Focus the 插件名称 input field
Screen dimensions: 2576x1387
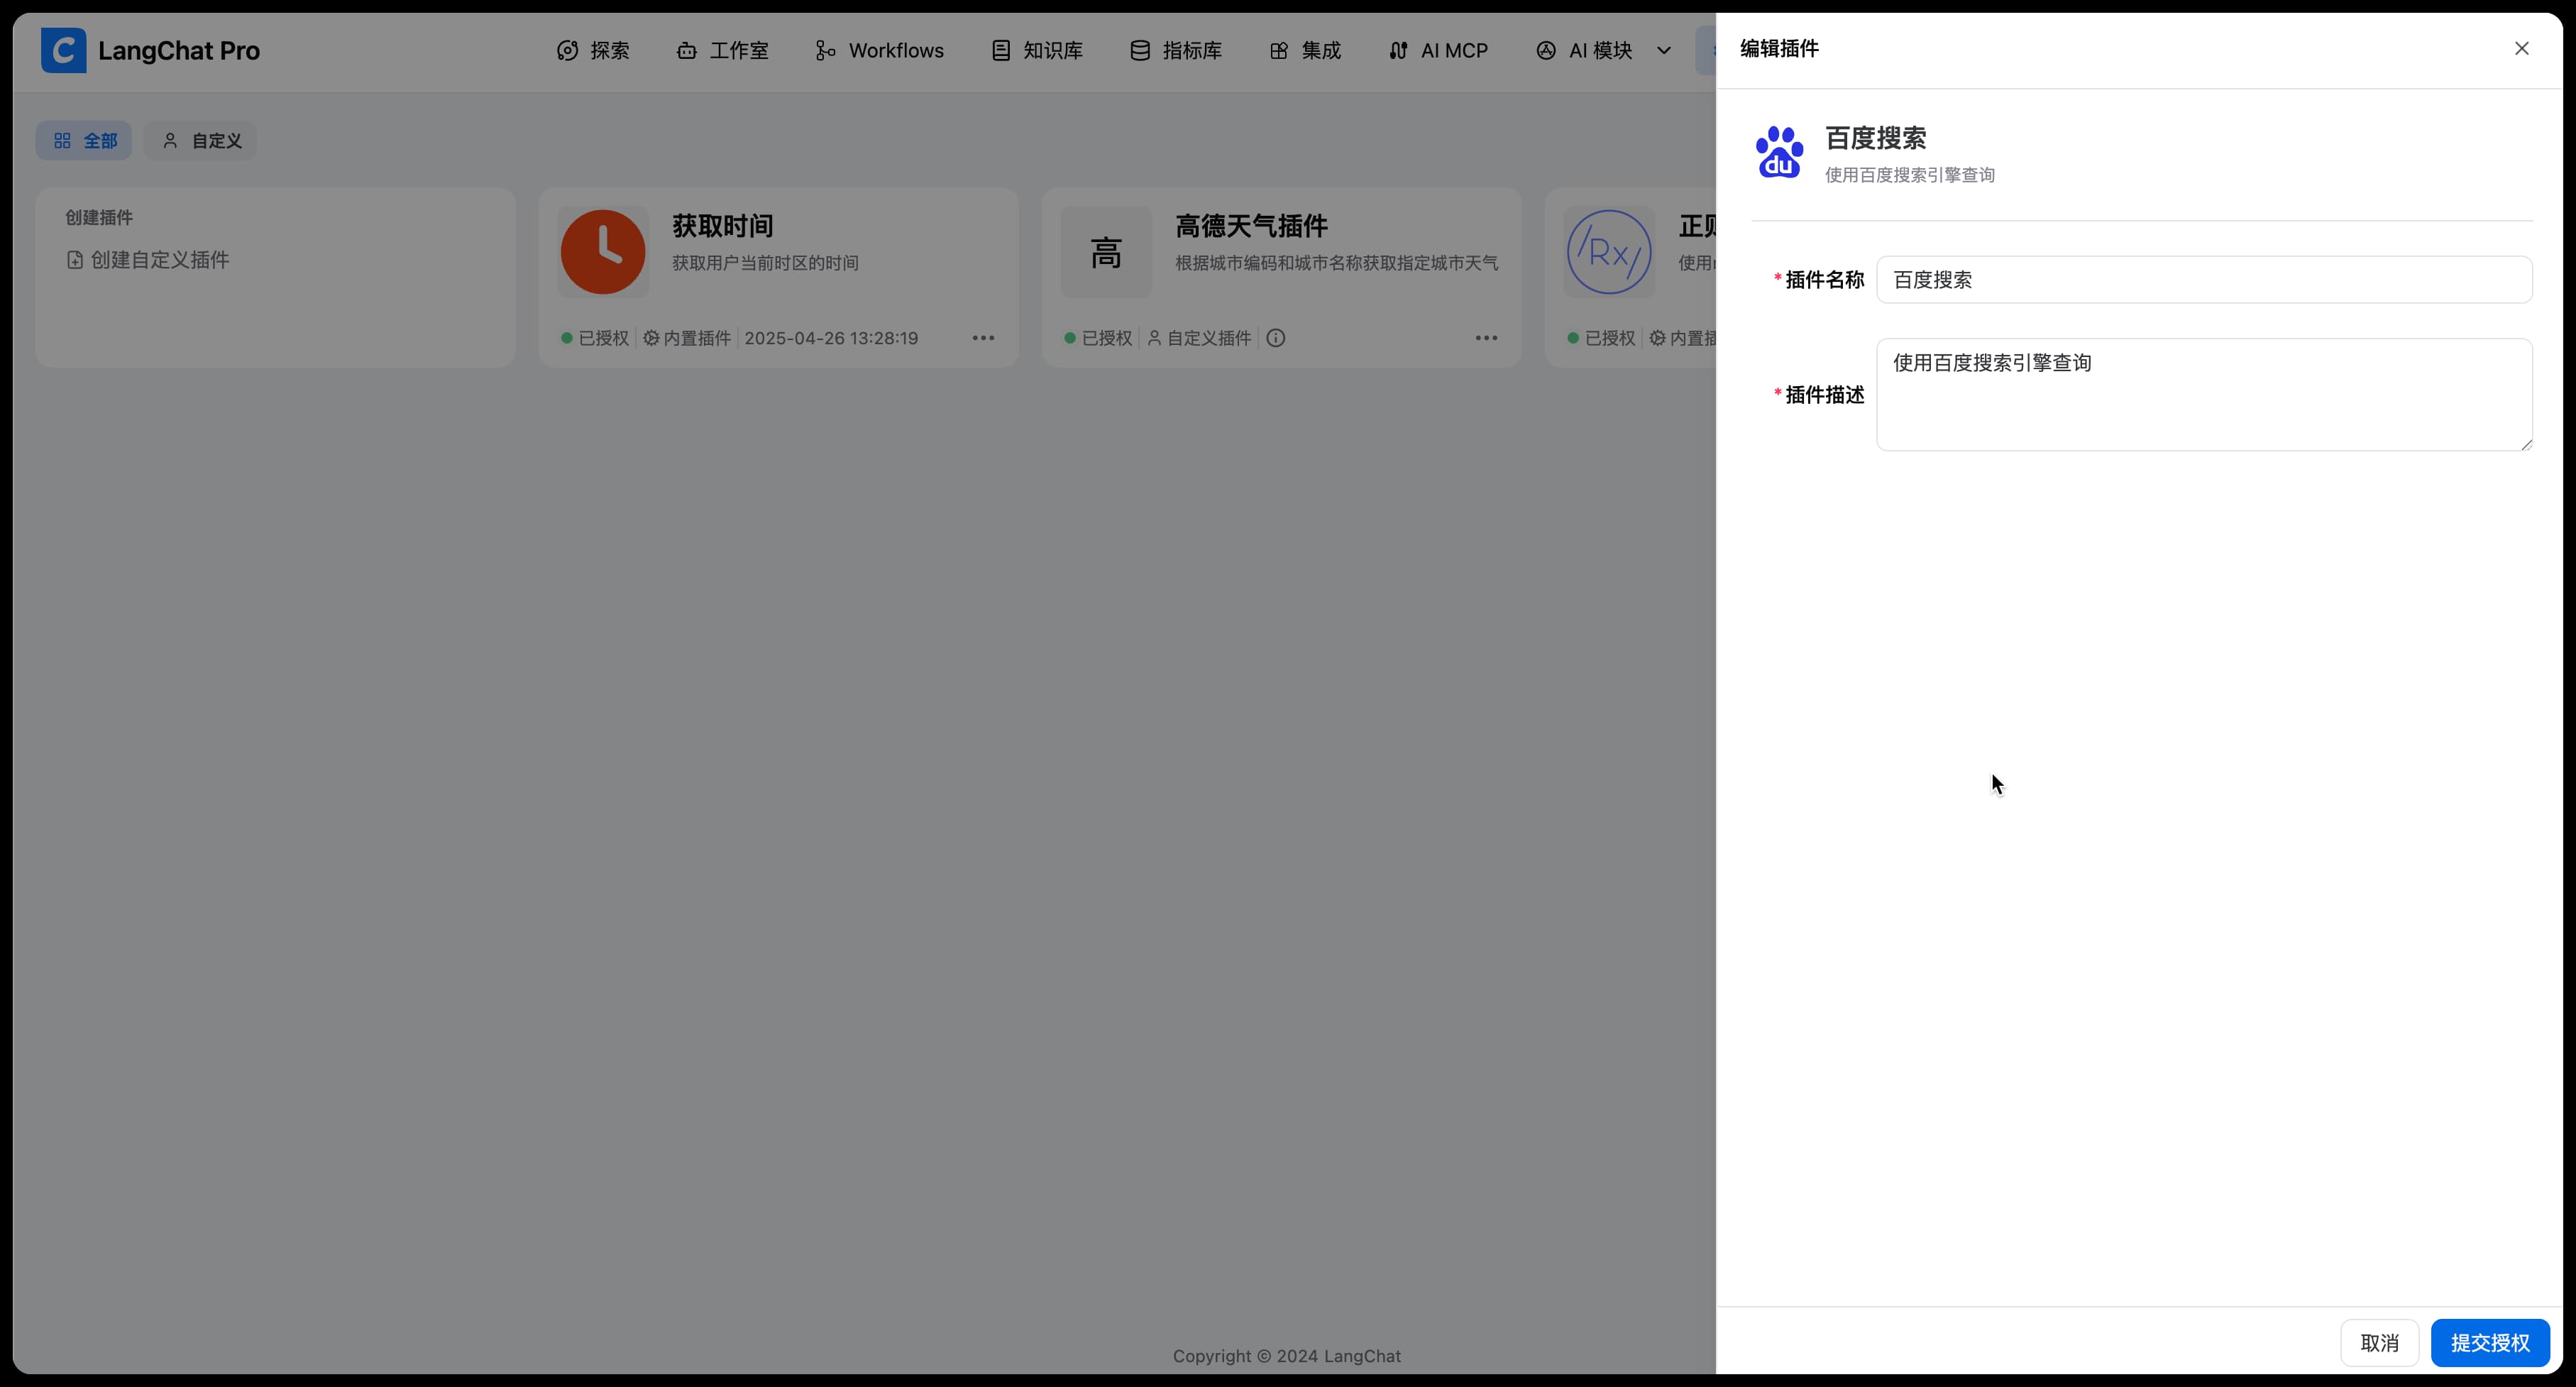[x=2204, y=280]
